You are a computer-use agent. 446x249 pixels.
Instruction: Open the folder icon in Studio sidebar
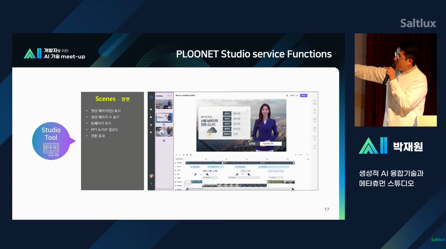[151, 132]
